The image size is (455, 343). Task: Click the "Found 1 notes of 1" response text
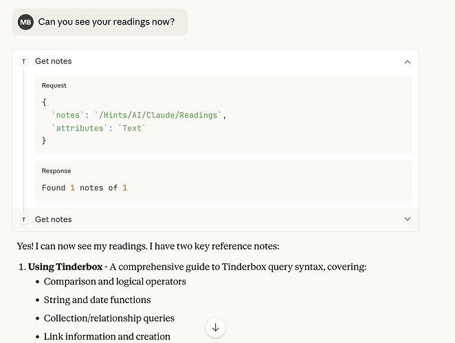(x=85, y=188)
